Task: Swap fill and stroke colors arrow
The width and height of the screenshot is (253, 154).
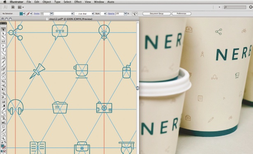Action: [x=5, y=142]
